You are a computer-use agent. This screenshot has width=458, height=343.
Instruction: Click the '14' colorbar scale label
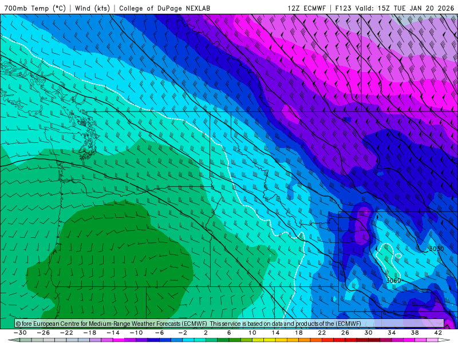pos(275,333)
